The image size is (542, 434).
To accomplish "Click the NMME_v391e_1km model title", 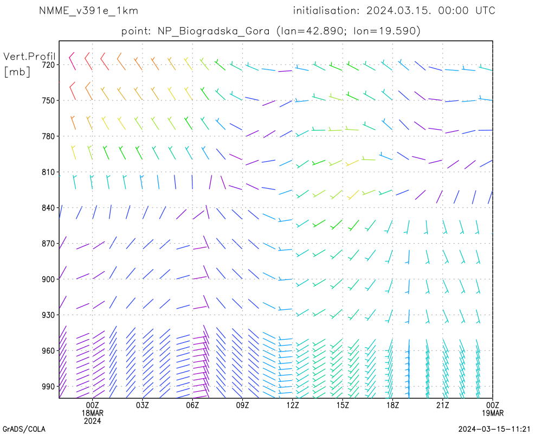I will pos(88,11).
